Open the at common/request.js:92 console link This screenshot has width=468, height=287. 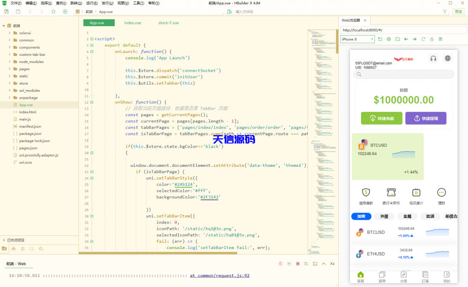219,276
